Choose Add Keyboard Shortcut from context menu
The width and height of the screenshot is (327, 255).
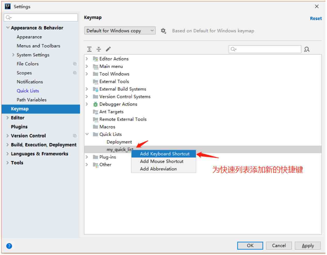(x=164, y=154)
